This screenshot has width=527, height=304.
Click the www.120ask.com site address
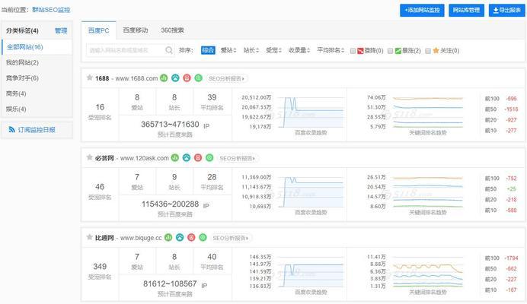tap(145, 158)
